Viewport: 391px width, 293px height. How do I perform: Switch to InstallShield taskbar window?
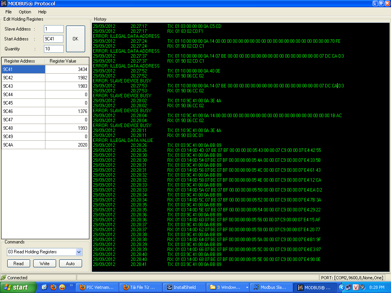tap(184, 287)
